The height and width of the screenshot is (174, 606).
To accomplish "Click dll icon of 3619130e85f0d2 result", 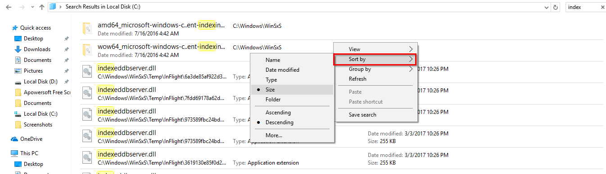I will [87, 158].
